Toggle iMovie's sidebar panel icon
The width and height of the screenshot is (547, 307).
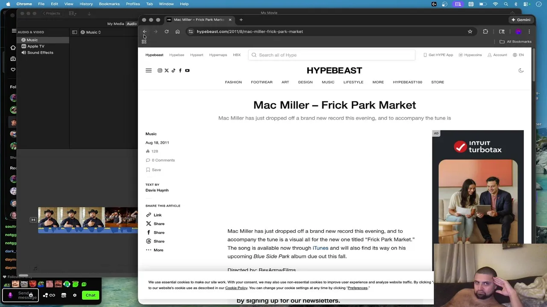[x=74, y=32]
